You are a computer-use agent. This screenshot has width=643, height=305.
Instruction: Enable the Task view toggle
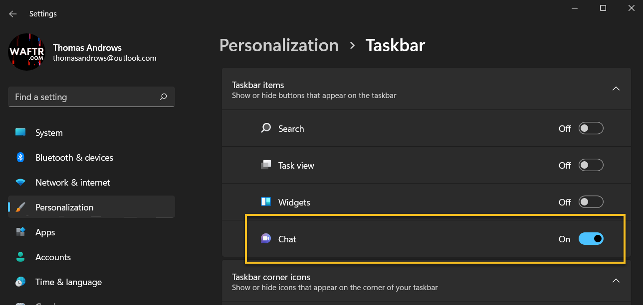click(x=591, y=165)
